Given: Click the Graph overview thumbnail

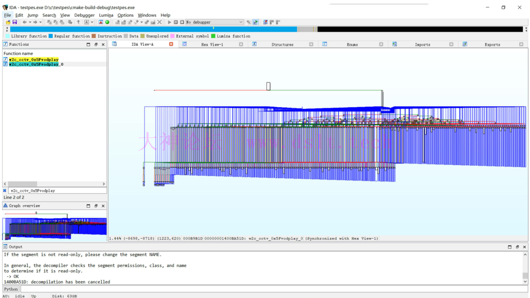Looking at the screenshot, I should pyautogui.click(x=54, y=225).
